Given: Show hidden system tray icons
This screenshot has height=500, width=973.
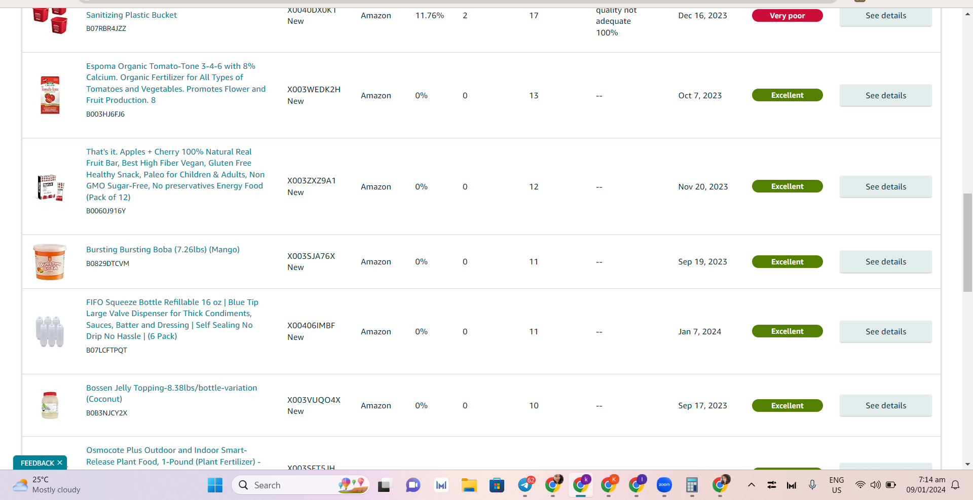Looking at the screenshot, I should 752,485.
